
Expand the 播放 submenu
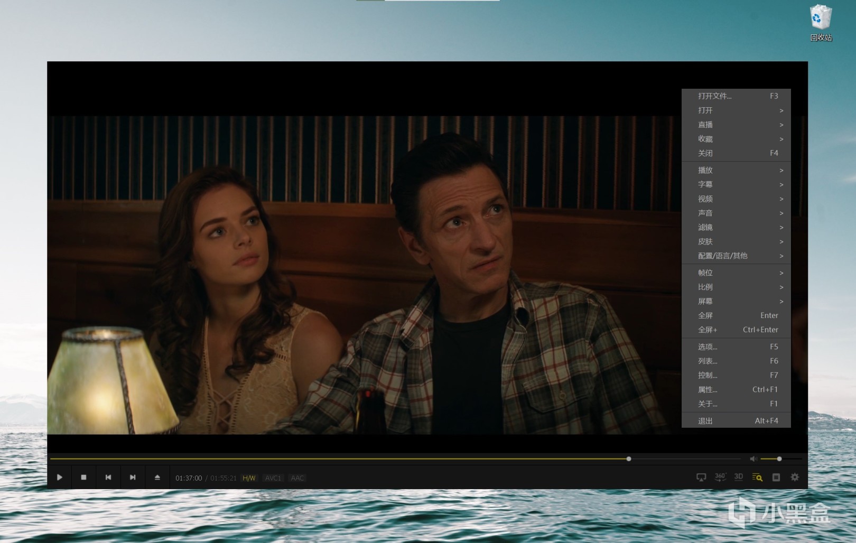coord(736,170)
